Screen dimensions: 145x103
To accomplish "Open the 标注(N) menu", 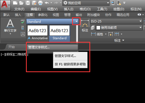I will pyautogui.click(x=136, y=9).
